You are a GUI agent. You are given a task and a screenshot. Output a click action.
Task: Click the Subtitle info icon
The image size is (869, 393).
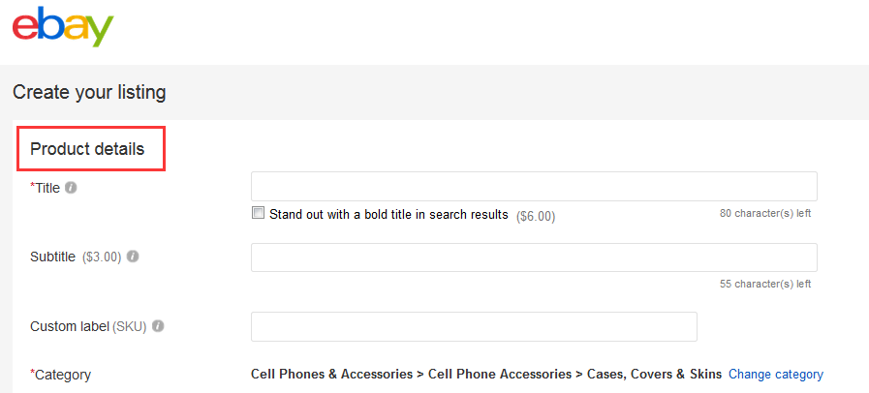(x=133, y=257)
